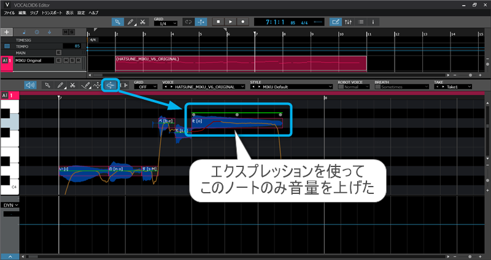Adjust the piano roll horizontal zoom slider
Image resolution: width=491 pixels, height=260 pixels.
point(470,256)
